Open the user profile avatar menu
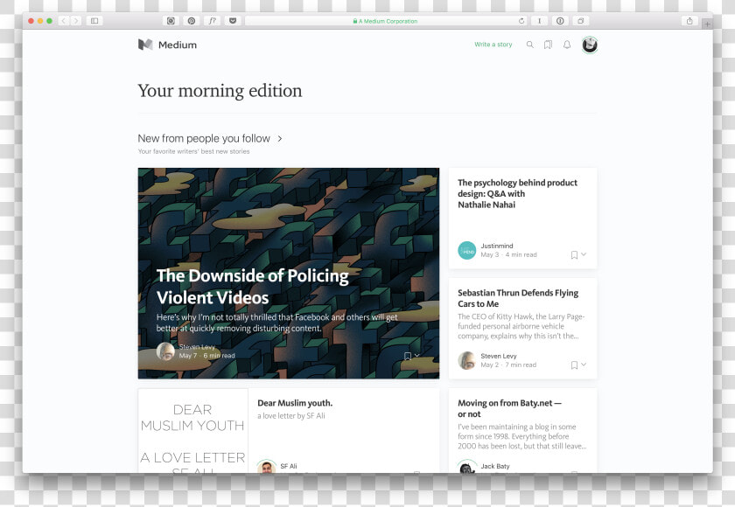The width and height of the screenshot is (735, 507). [589, 45]
